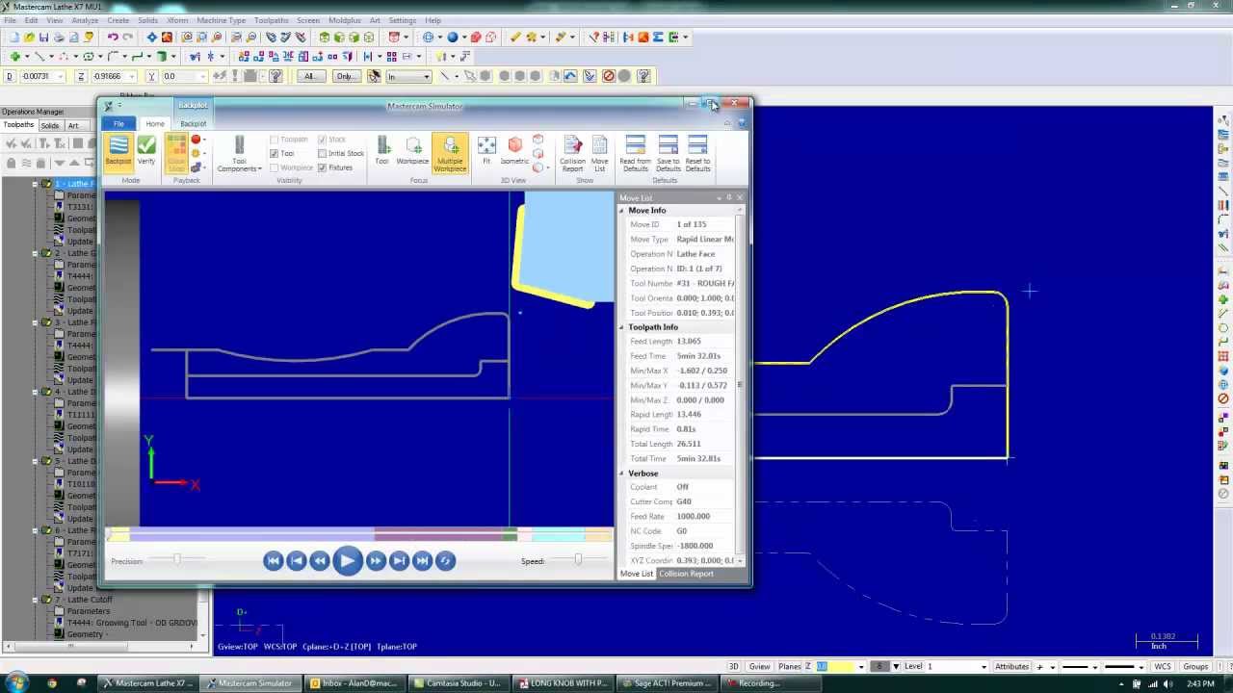Click the Groups button in status bar
This screenshot has width=1233, height=693.
click(1195, 666)
